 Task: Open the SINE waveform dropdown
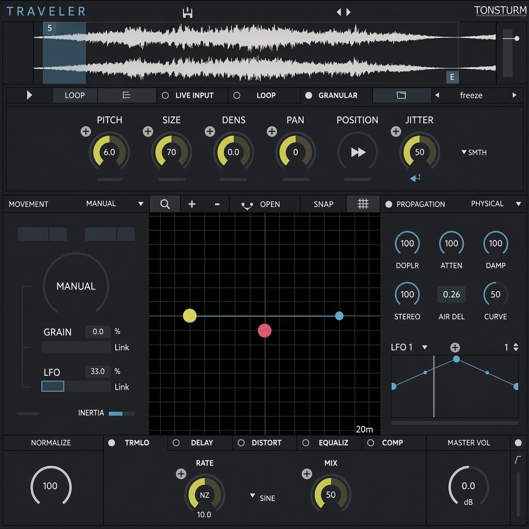click(x=262, y=497)
